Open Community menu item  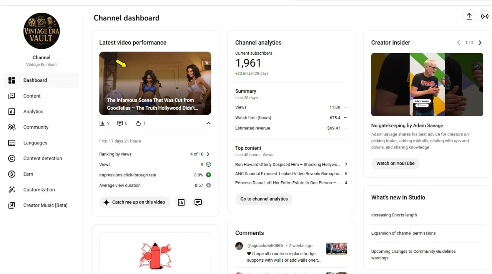click(42, 127)
